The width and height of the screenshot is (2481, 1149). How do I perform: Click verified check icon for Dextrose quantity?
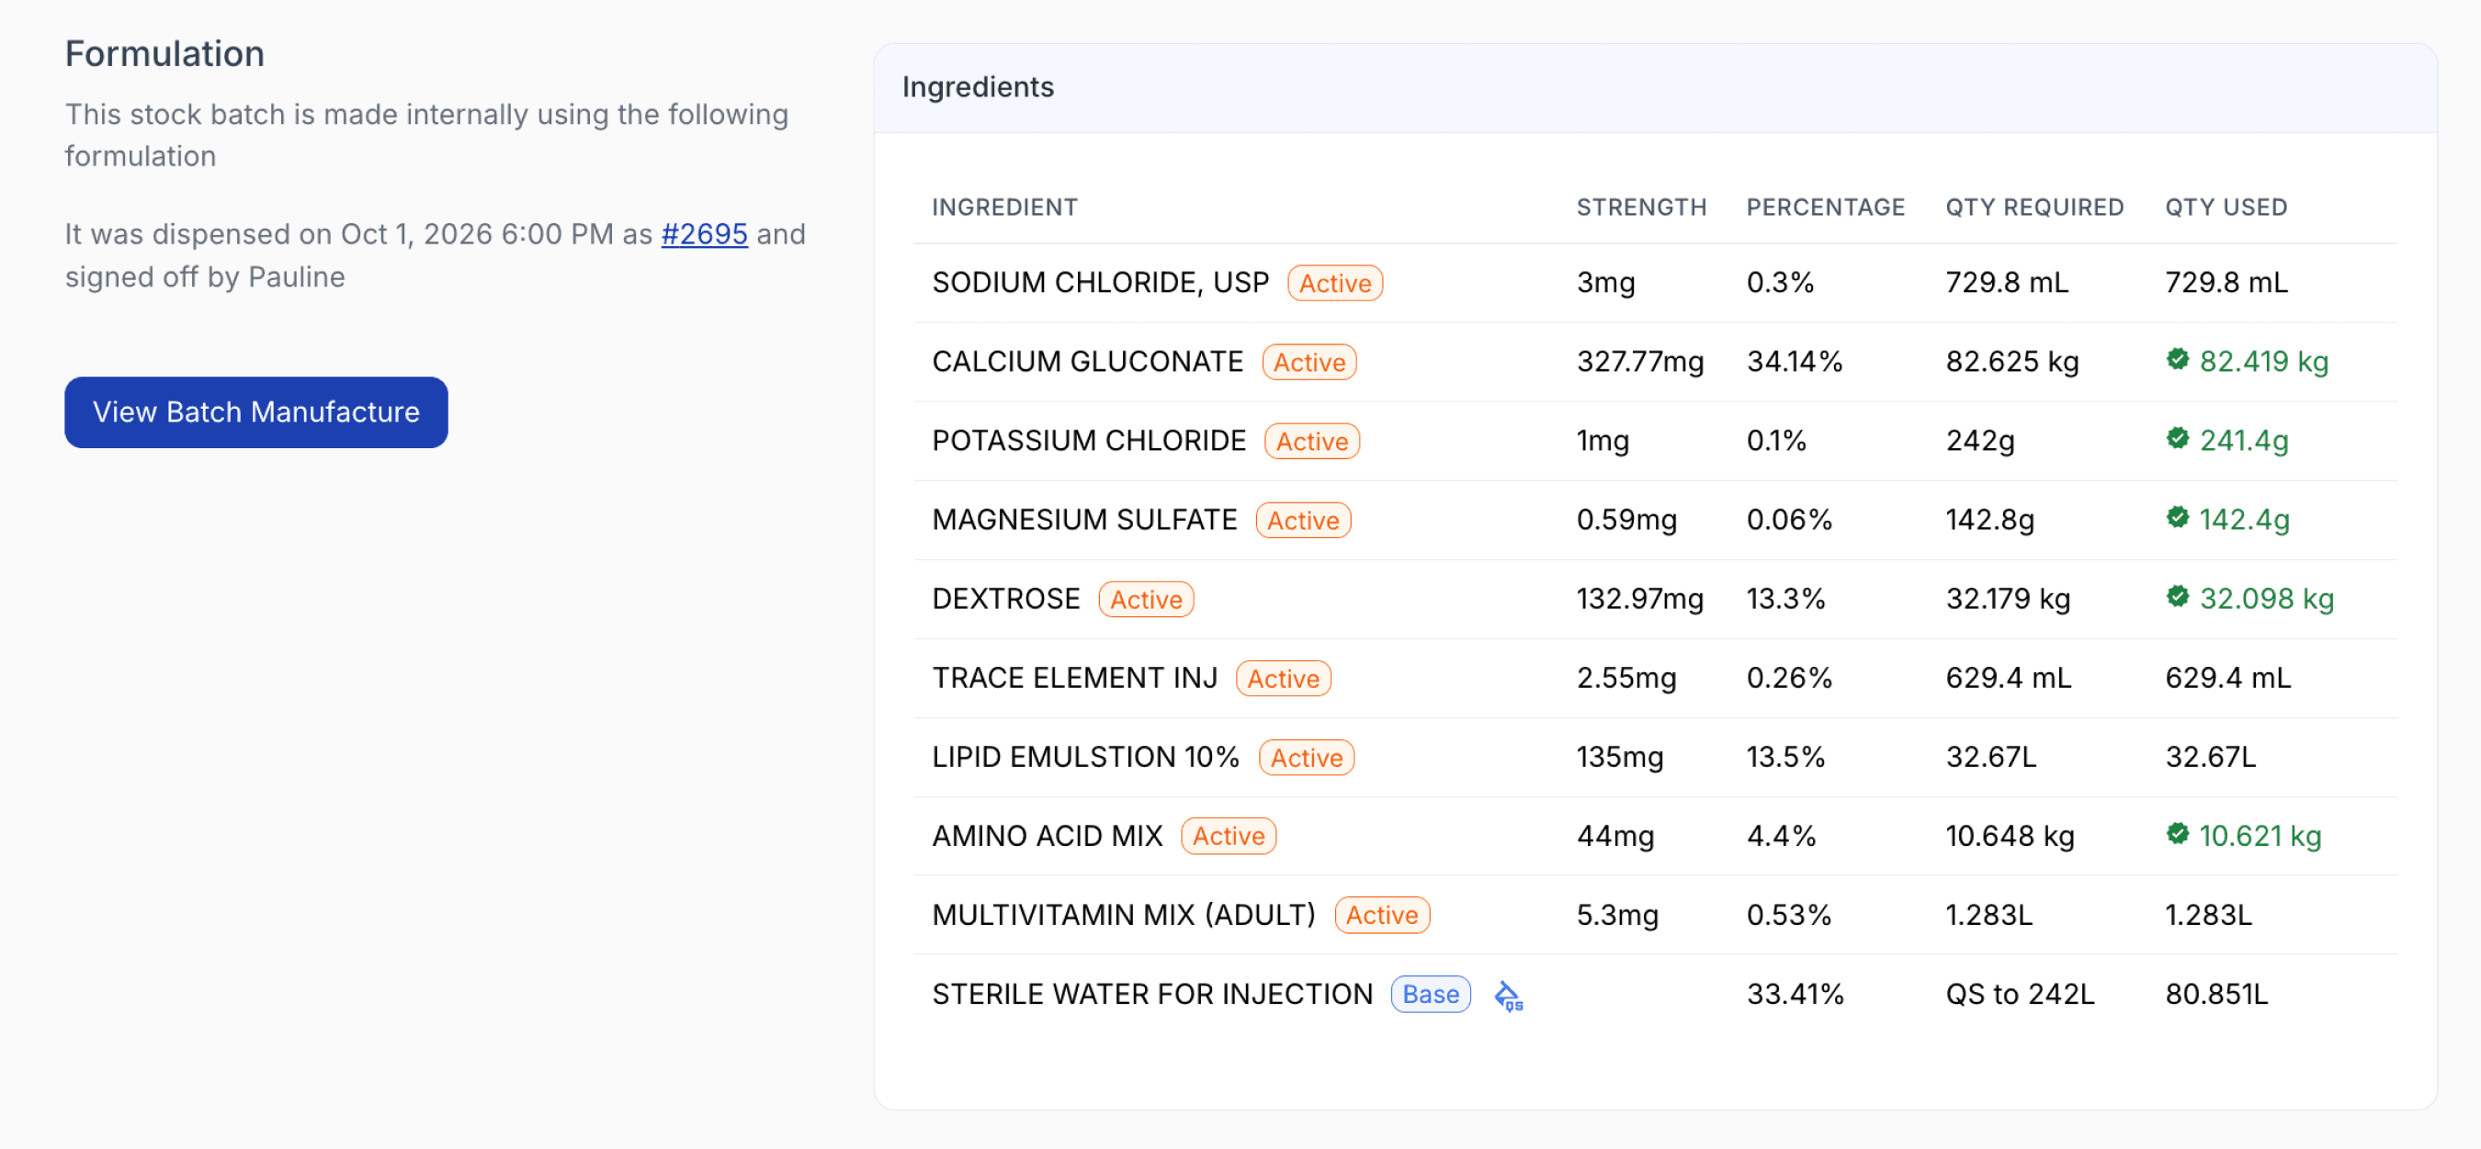(x=2178, y=597)
